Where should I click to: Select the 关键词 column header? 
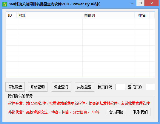(x=108, y=15)
